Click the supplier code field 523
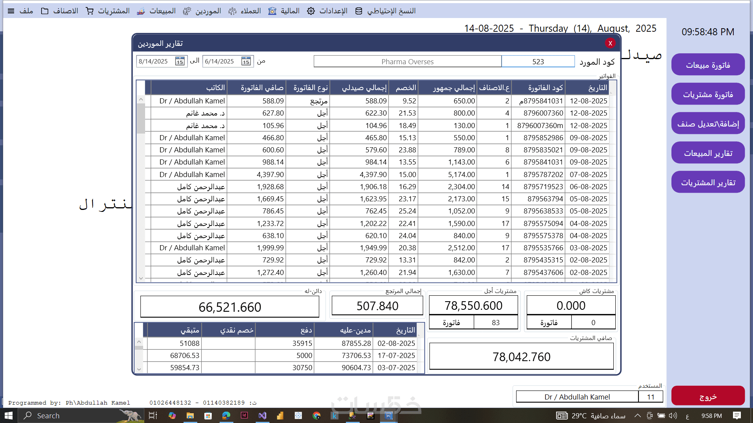 click(x=538, y=61)
